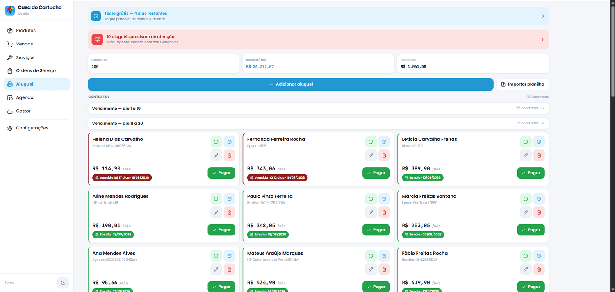Open Configurações from the sidebar
The image size is (615, 292).
pos(37,128)
